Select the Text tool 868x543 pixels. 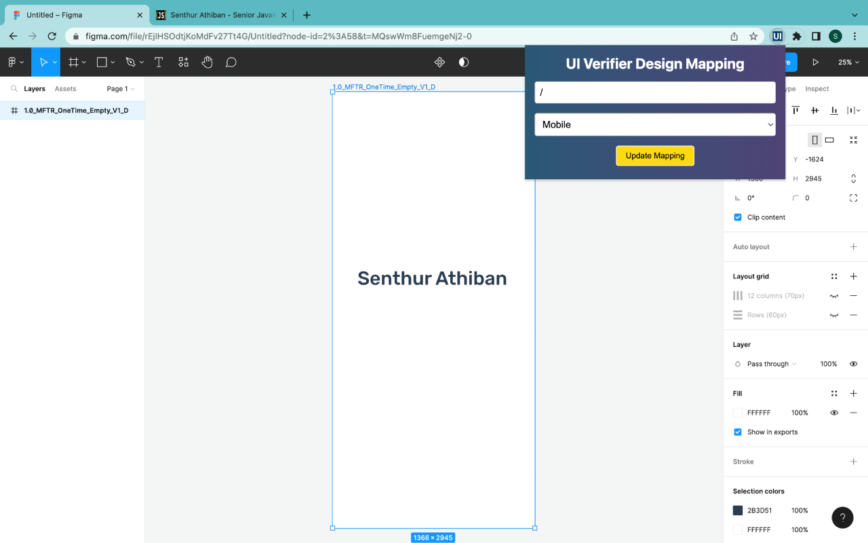tap(159, 62)
